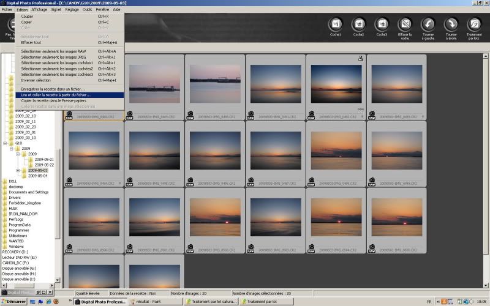
Task: Open the Aide menu
Action: [116, 10]
